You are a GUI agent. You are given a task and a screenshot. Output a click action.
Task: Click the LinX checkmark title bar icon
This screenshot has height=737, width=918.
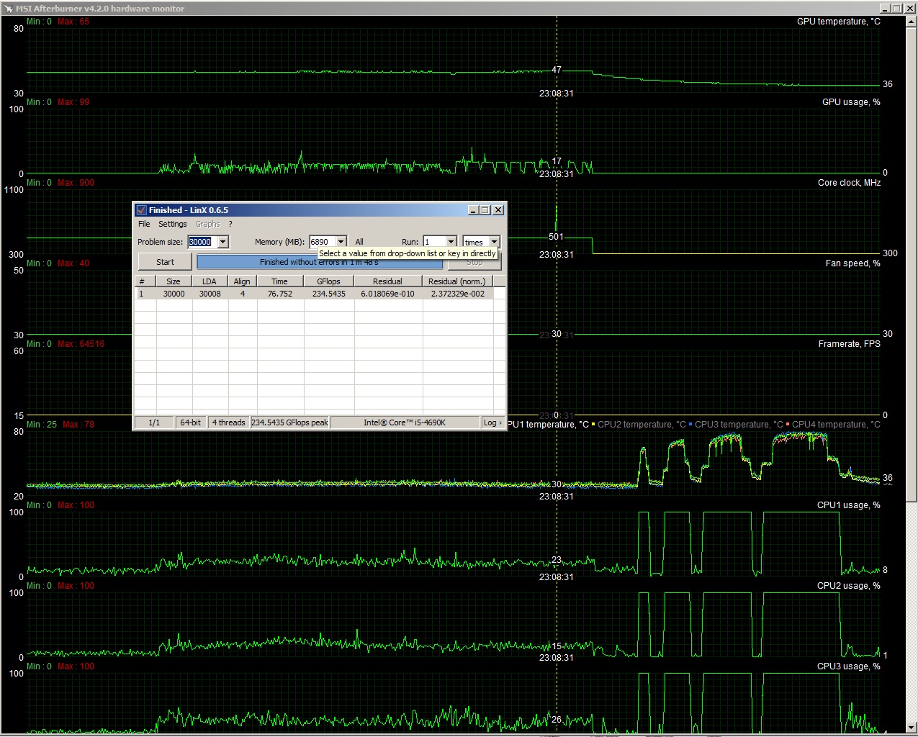(x=141, y=210)
